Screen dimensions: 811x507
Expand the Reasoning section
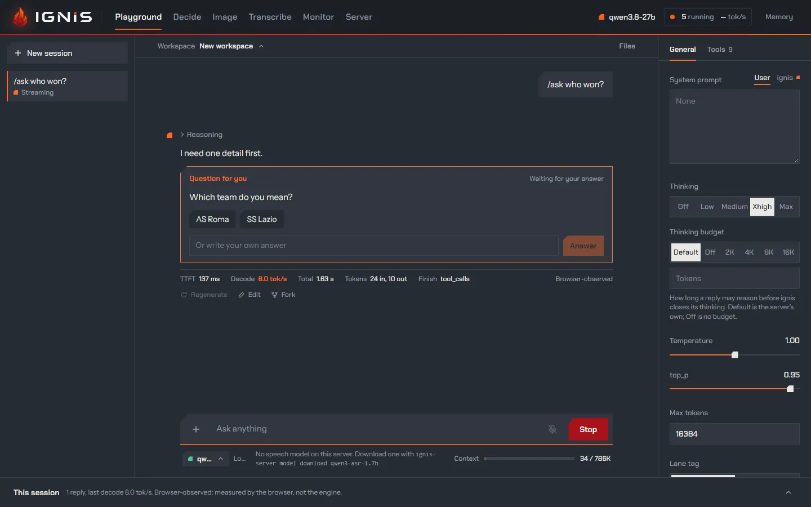click(202, 135)
